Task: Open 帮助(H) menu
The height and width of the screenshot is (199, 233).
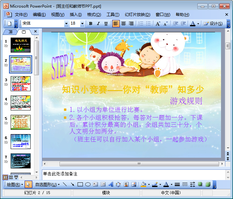Action: click(x=182, y=15)
